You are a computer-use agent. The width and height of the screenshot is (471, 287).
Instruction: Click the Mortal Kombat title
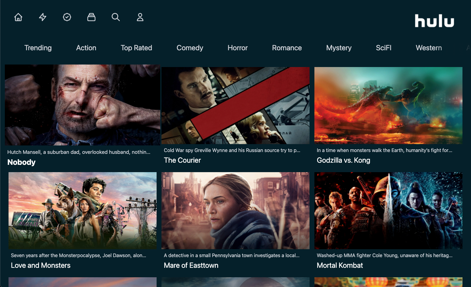pos(340,265)
